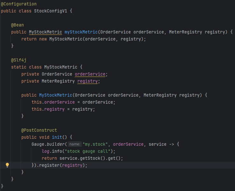The width and height of the screenshot is (235, 191).
Task: Click the italic builder method call
Action: pos(56,144)
